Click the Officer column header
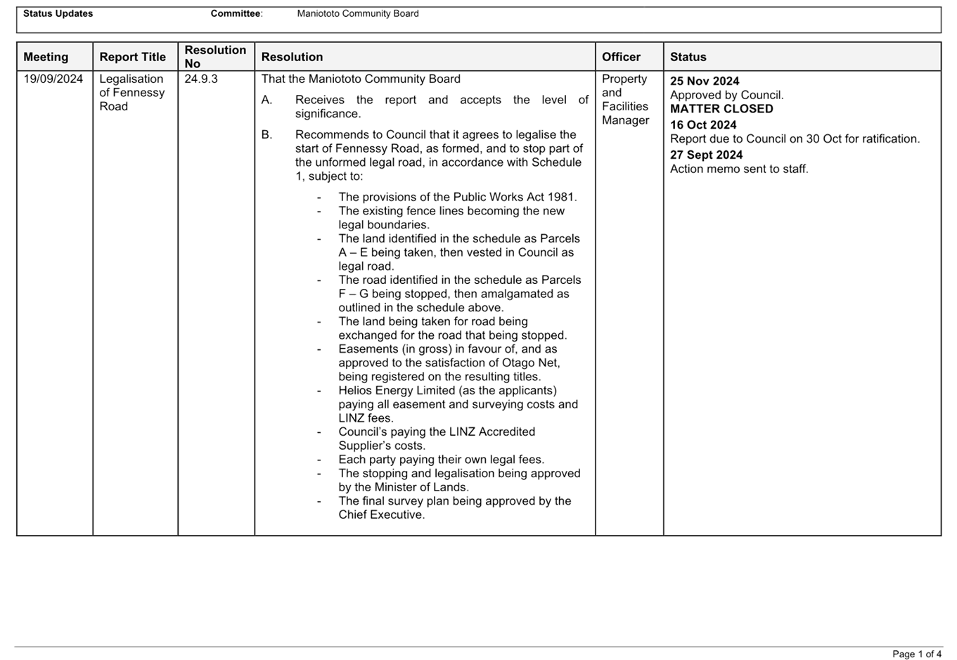The image size is (957, 660). (621, 57)
